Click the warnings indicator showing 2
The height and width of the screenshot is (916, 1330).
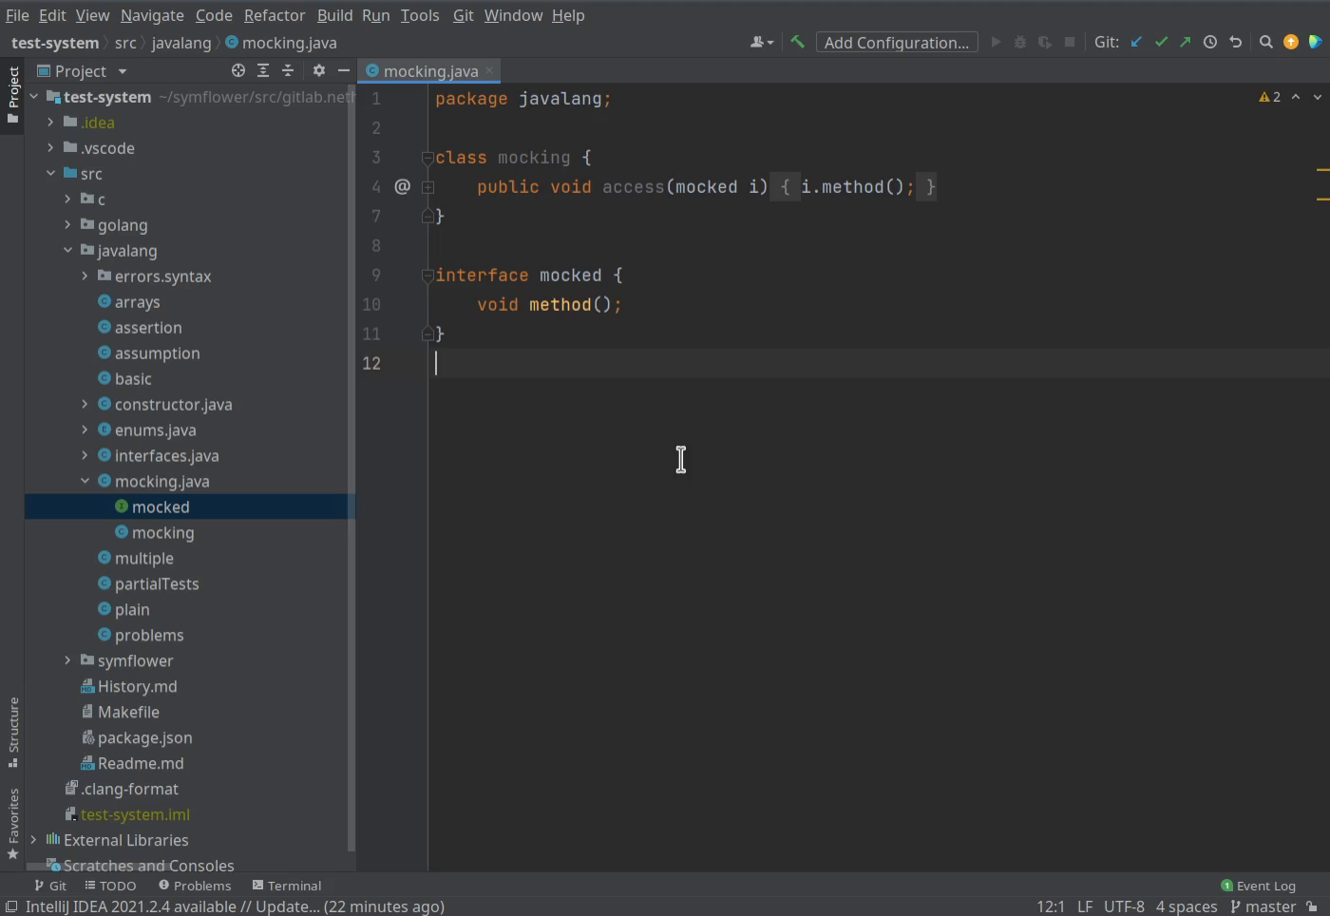(1270, 97)
